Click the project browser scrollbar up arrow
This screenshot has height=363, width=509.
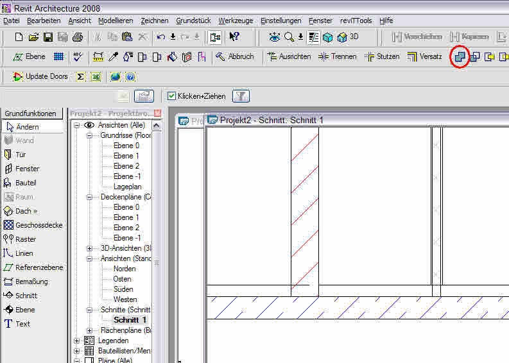(x=157, y=126)
